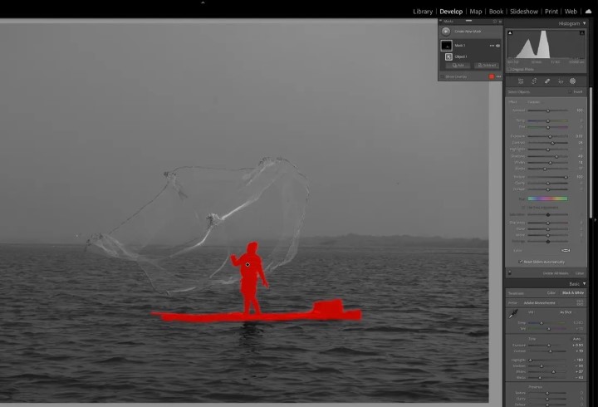Select the Object 1 mask component
This screenshot has height=407, width=598.
(x=461, y=56)
